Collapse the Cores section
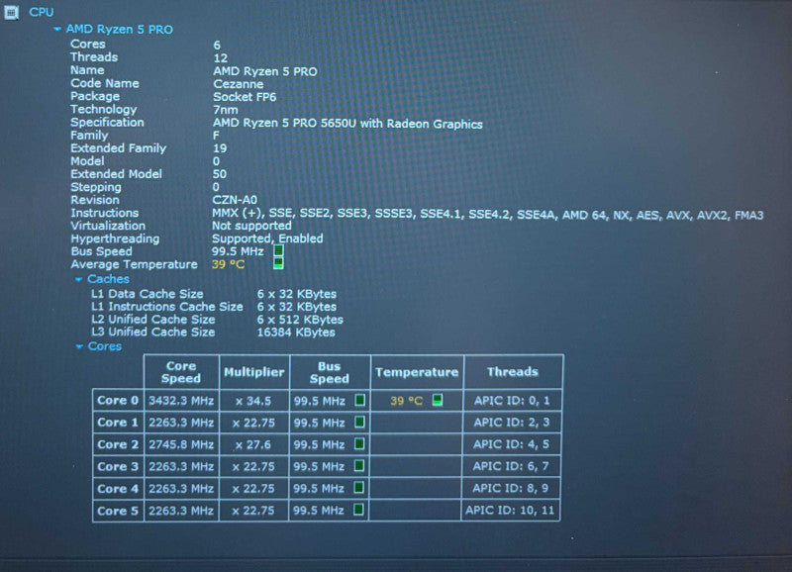The image size is (792, 572). coord(79,346)
